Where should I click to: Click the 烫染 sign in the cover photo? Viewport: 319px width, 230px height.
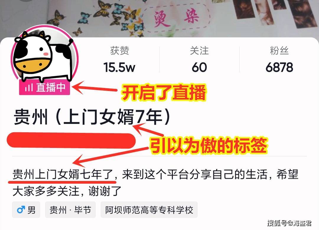click(176, 18)
